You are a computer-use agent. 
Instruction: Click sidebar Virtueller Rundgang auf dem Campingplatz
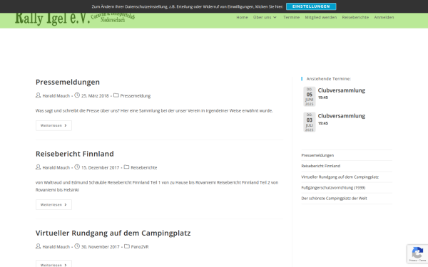pyautogui.click(x=340, y=177)
